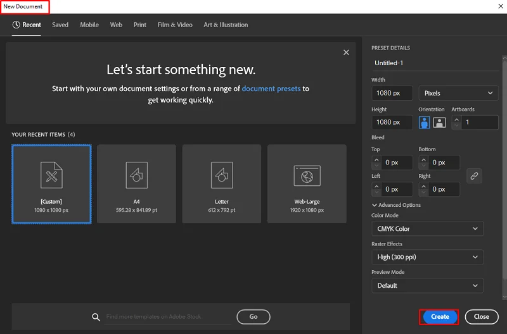Screen dimensions: 507x334
Task: Click the Top bleed value field
Action: (x=397, y=163)
